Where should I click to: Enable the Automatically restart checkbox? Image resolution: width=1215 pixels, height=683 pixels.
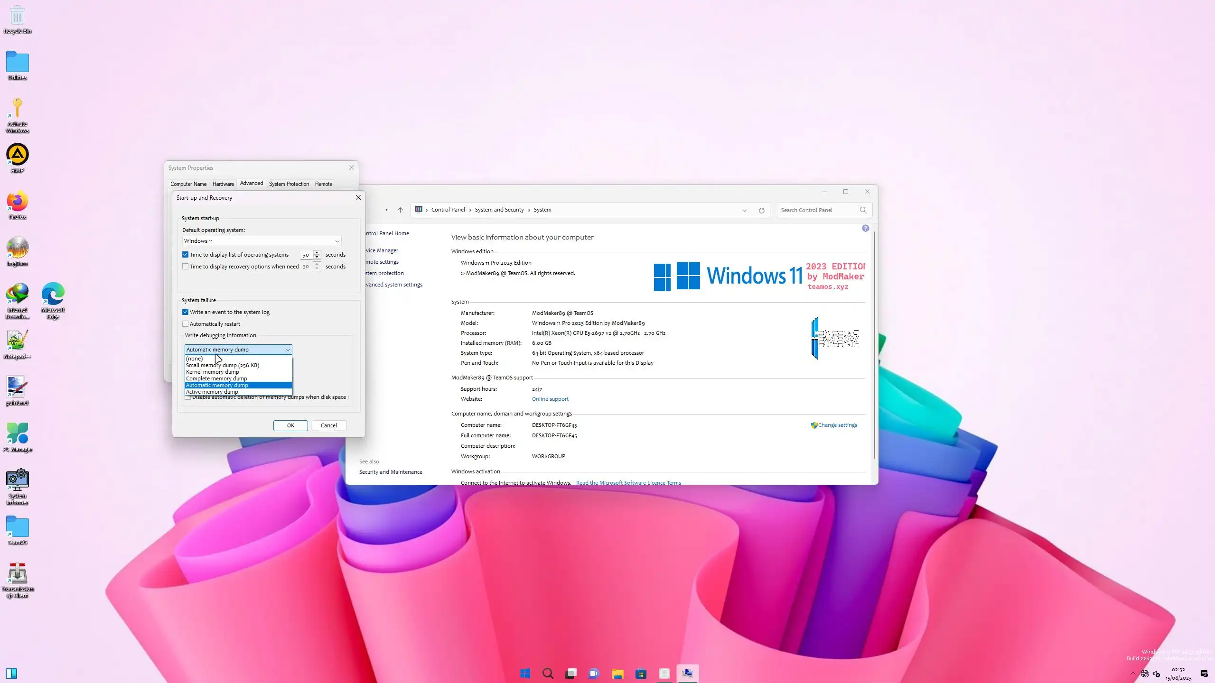186,324
